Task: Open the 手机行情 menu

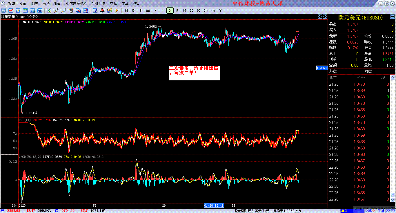Action: (98, 4)
